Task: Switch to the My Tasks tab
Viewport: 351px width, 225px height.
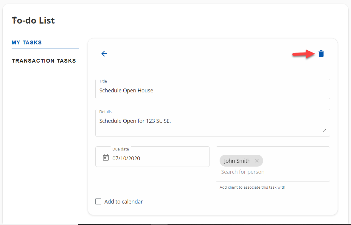Action: click(27, 43)
